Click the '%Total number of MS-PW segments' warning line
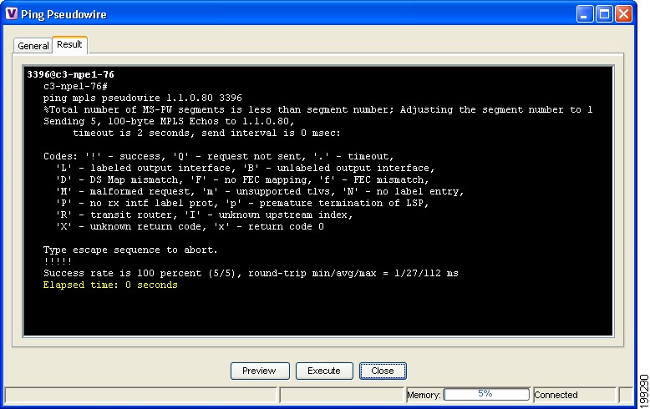Viewport: 650px width, 409px height. click(x=318, y=109)
